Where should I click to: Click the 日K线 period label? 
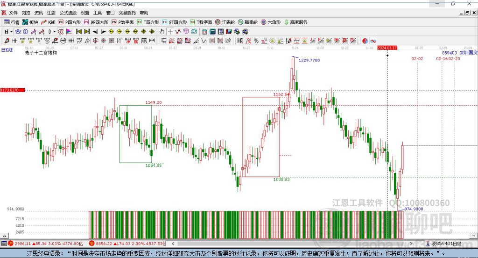tap(7, 49)
